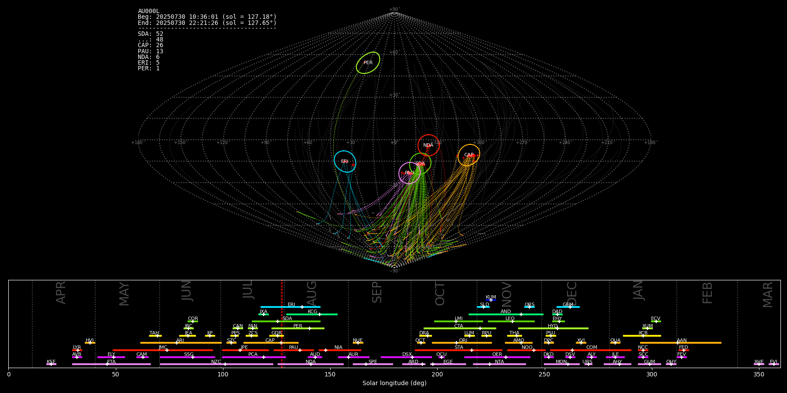787x393 pixels.
Task: Click the orange CAP radiant circle on map
Action: coord(469,155)
